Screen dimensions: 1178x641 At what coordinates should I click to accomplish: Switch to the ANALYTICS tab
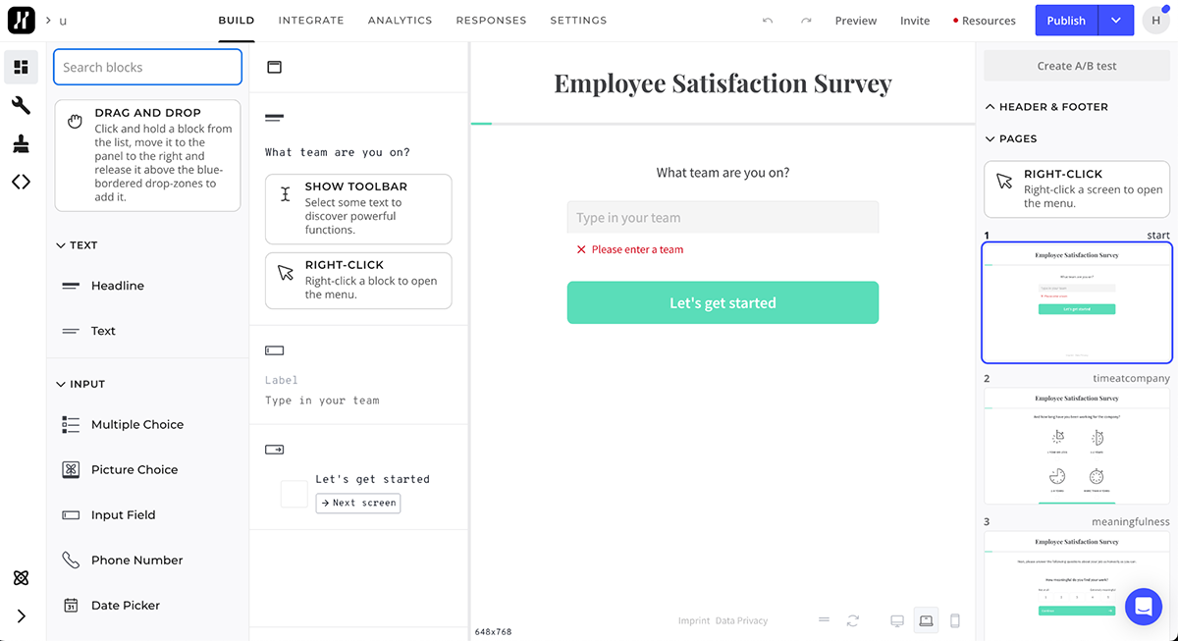click(400, 21)
